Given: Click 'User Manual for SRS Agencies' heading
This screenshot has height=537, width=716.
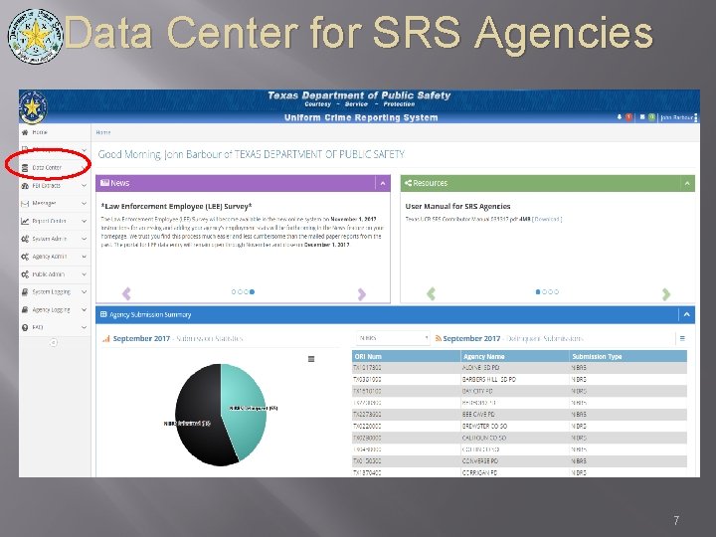Looking at the screenshot, I should (458, 207).
